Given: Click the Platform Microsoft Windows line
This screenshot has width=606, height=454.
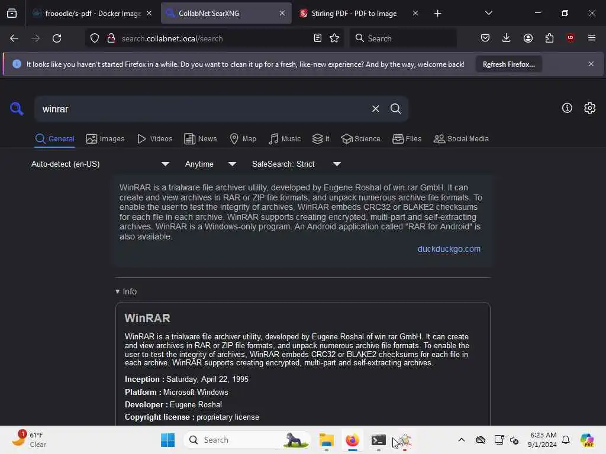Looking at the screenshot, I should (176, 392).
